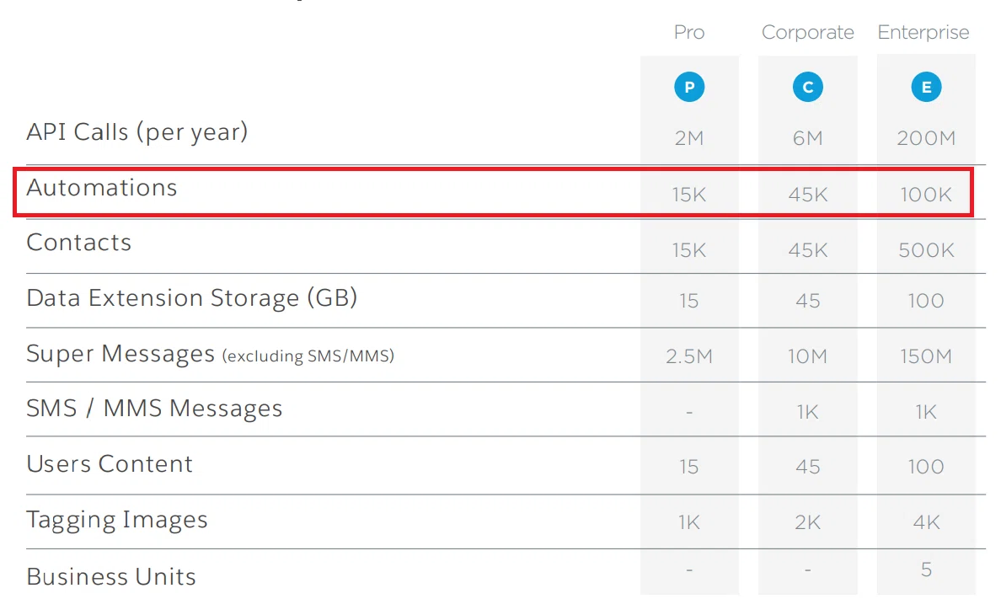The width and height of the screenshot is (1001, 615).
Task: Click the 100K Enterprise Automations value
Action: pyautogui.click(x=926, y=195)
